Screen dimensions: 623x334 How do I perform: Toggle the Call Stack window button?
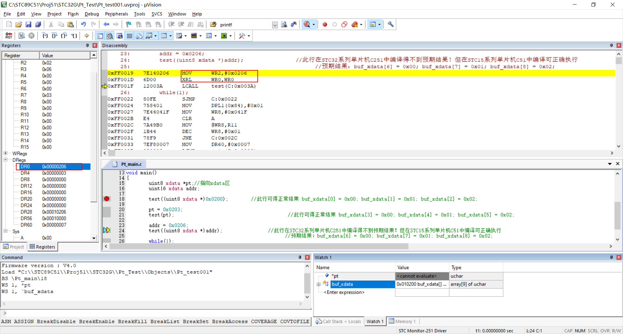click(x=139, y=36)
